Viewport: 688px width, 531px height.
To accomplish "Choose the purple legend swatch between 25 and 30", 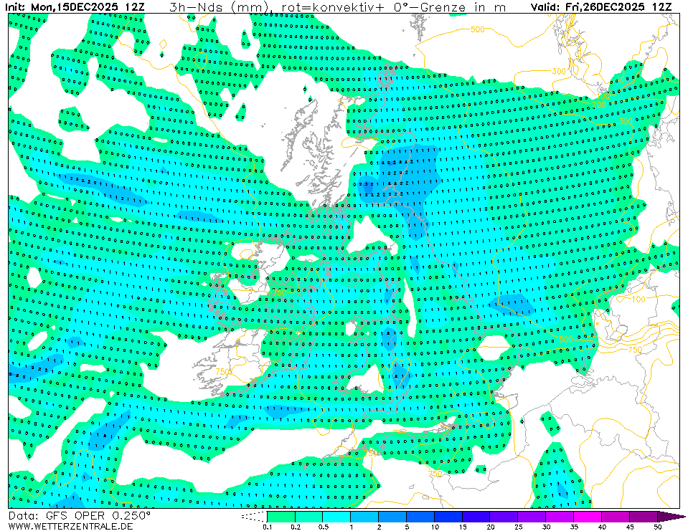I will (x=532, y=516).
